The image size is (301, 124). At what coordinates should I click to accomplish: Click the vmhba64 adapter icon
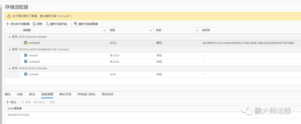26,62
